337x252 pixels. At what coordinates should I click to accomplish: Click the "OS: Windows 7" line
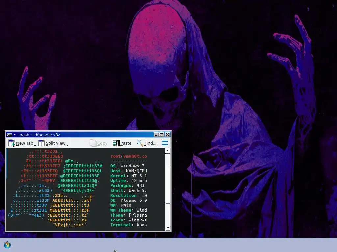127,166
